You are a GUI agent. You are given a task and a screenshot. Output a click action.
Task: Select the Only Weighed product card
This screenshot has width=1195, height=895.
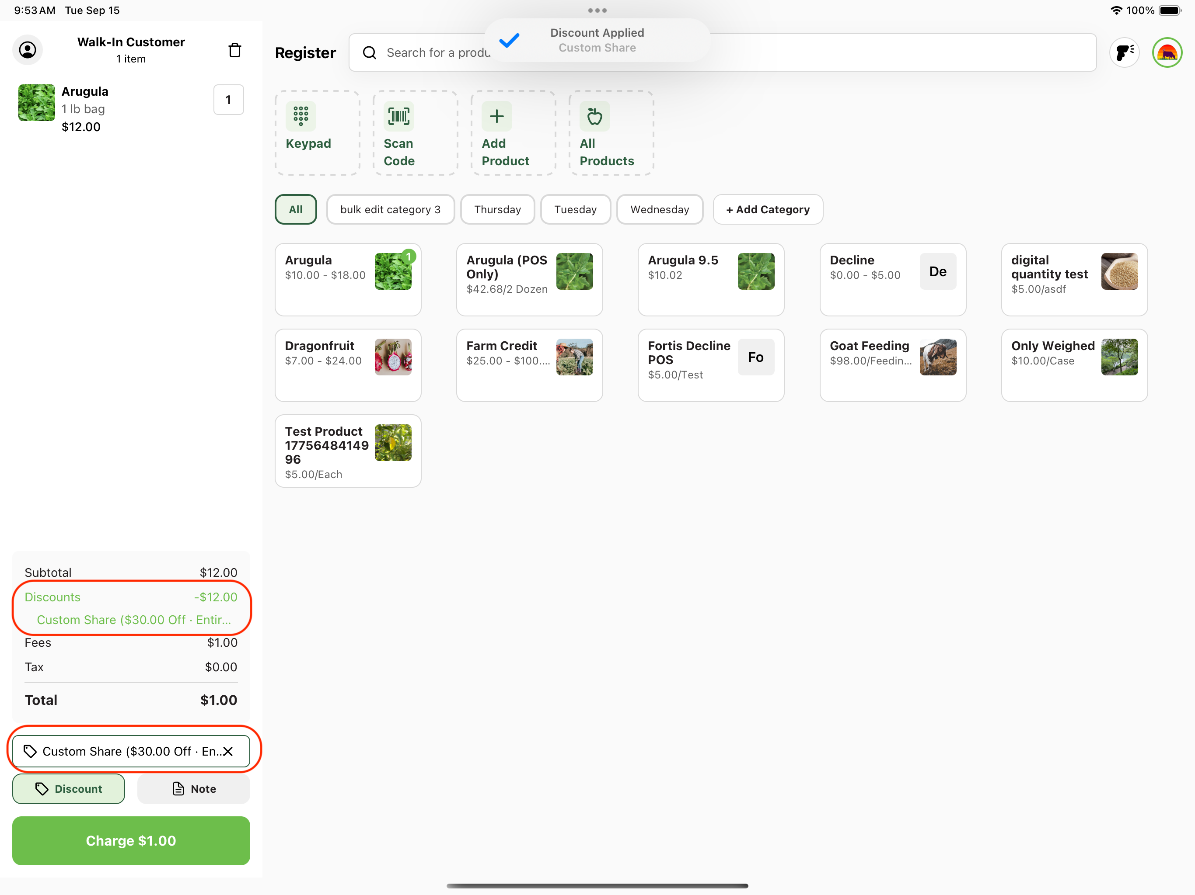[x=1074, y=365]
